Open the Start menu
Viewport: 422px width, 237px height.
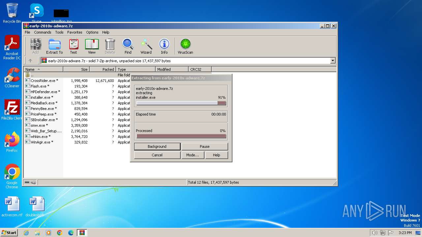[9, 233]
